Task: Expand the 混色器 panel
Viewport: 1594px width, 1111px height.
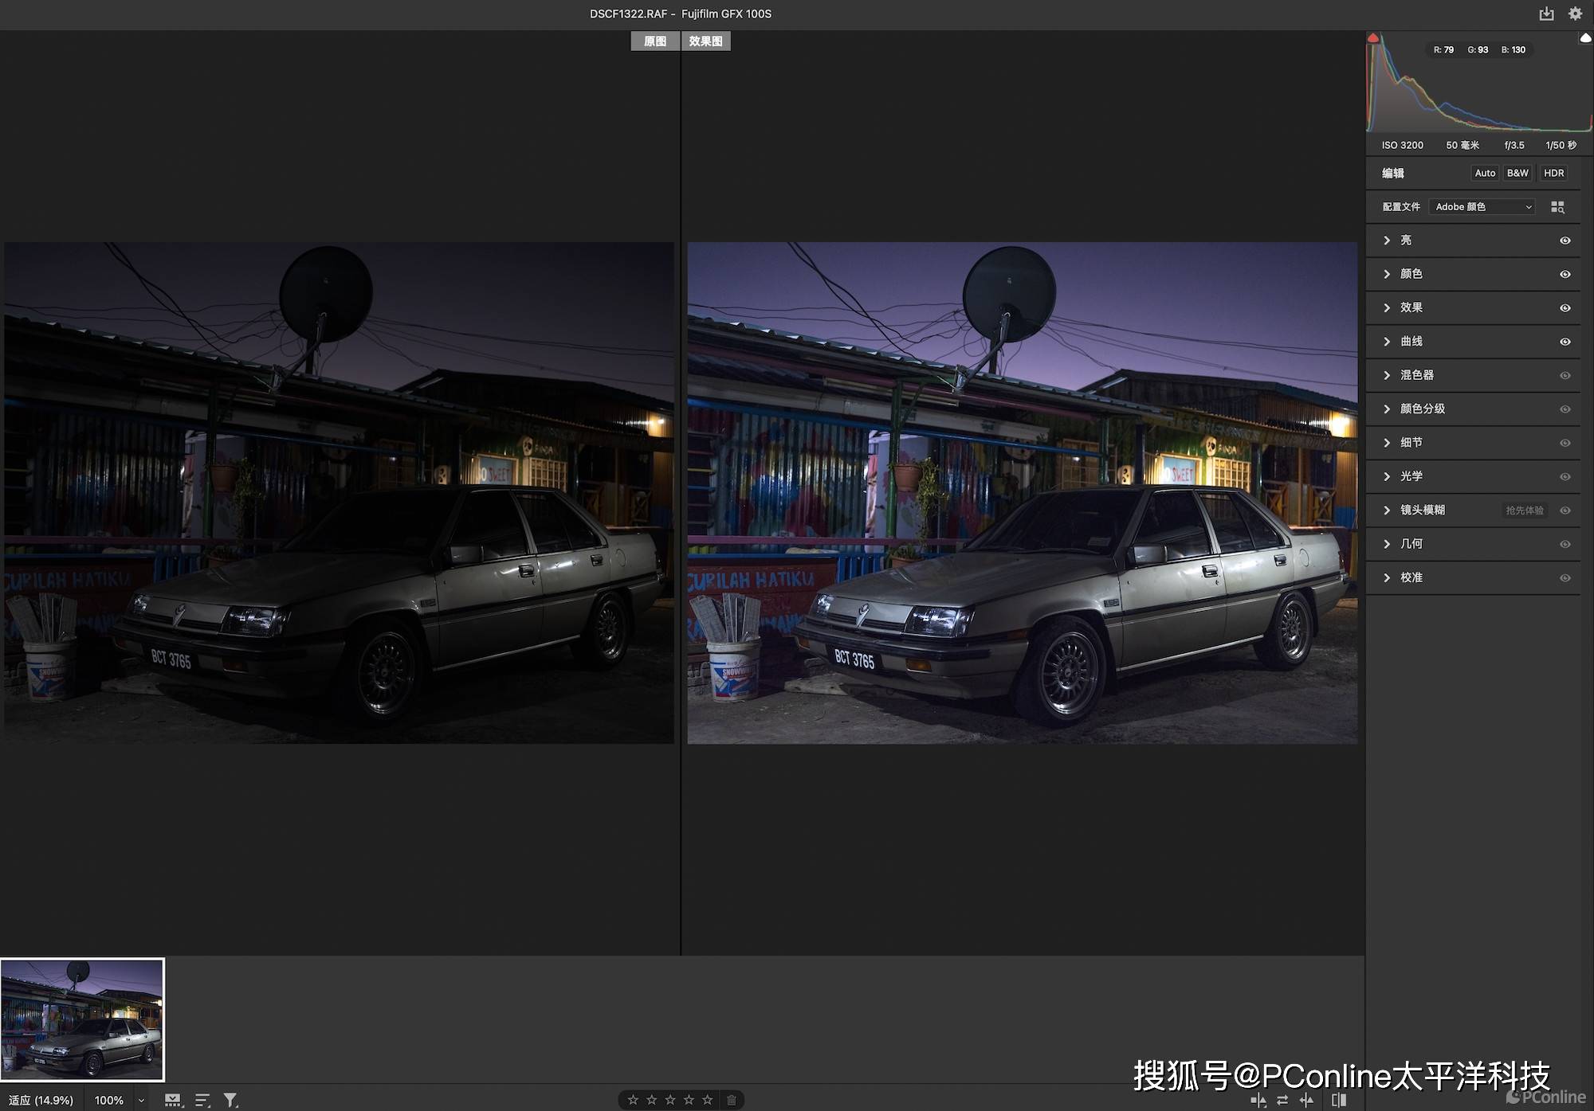Action: pos(1387,375)
